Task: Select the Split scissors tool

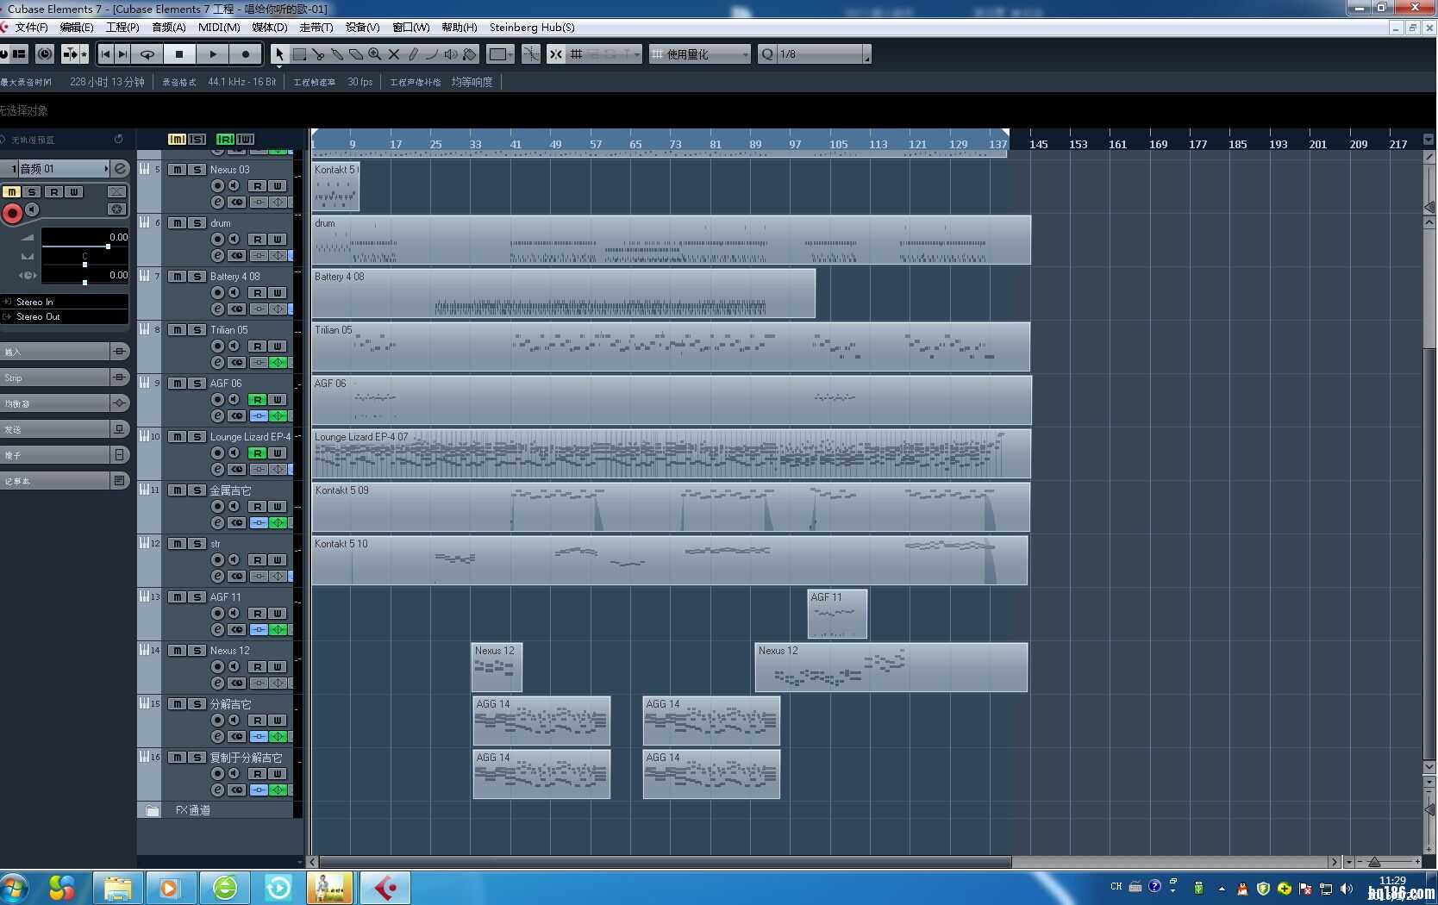Action: click(318, 54)
